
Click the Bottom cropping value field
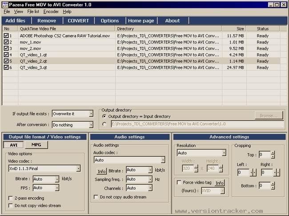coord(265,185)
